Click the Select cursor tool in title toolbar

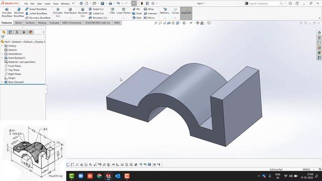pyautogui.click(x=134, y=4)
